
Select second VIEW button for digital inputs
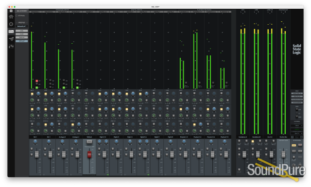(297, 96)
